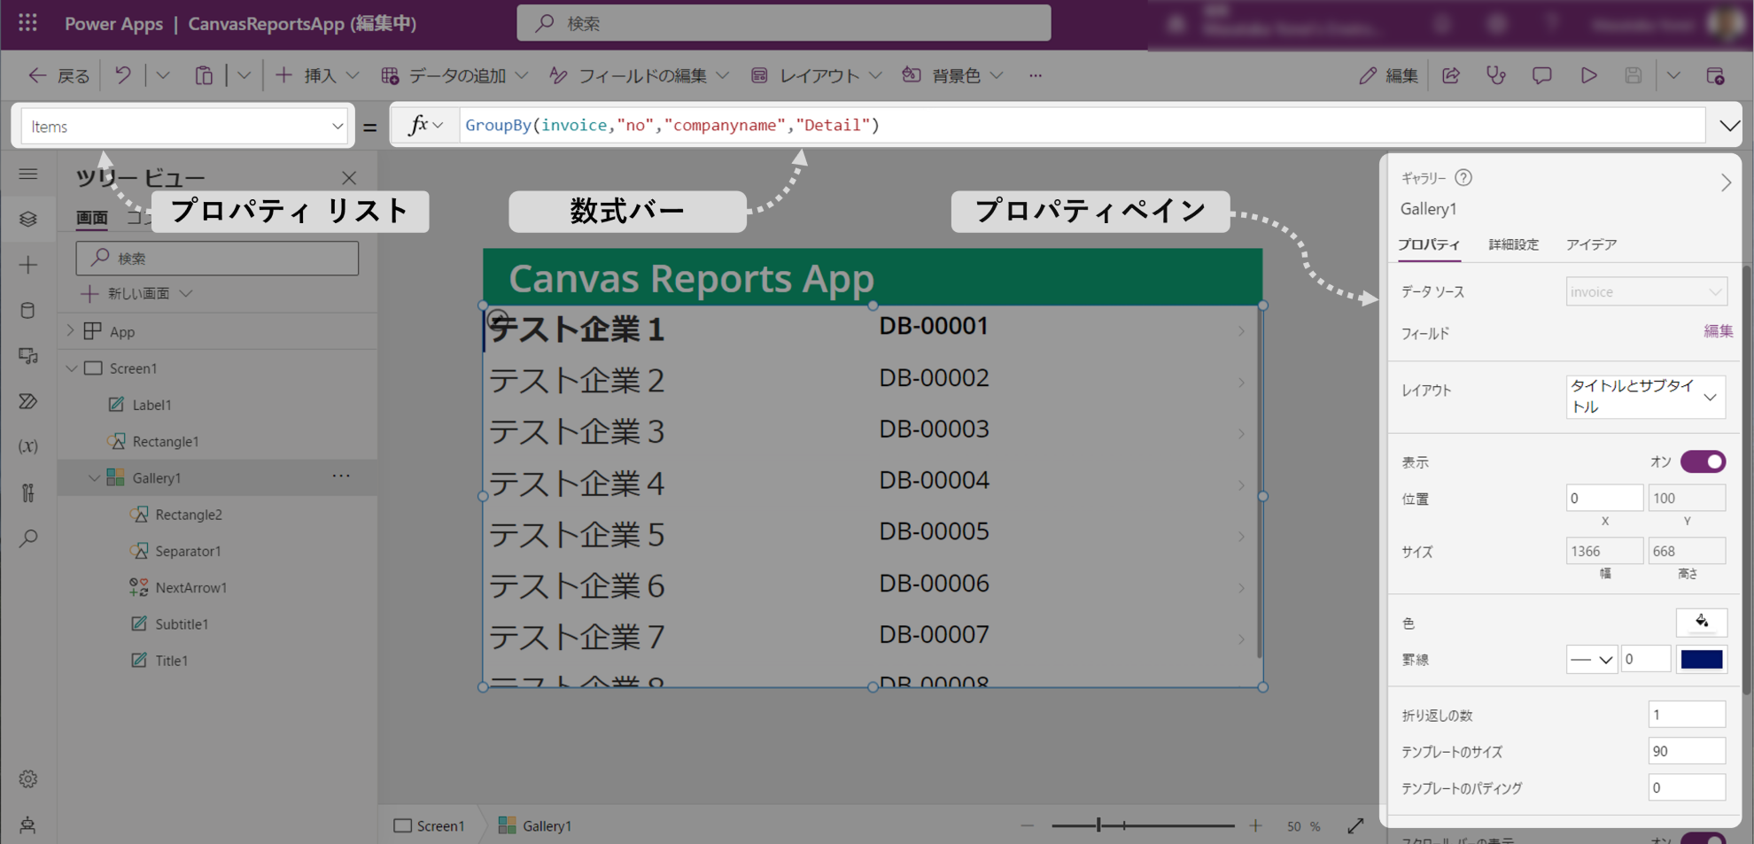
Task: Collapse the properties pane arrow
Action: click(x=1726, y=182)
